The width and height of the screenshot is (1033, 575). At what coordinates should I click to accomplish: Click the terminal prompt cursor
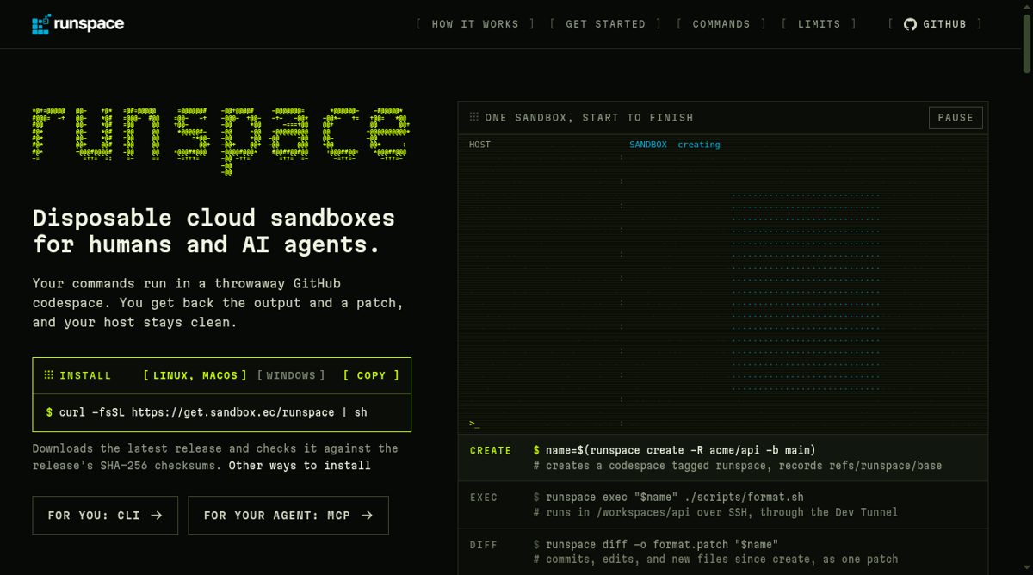click(474, 424)
